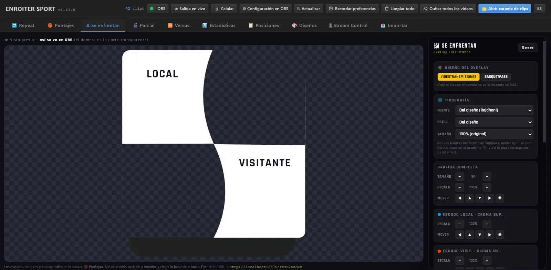Open the Puntajes tab
551x270 pixels.
click(61, 25)
